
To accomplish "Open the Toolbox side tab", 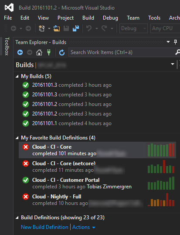I will click(7, 46).
